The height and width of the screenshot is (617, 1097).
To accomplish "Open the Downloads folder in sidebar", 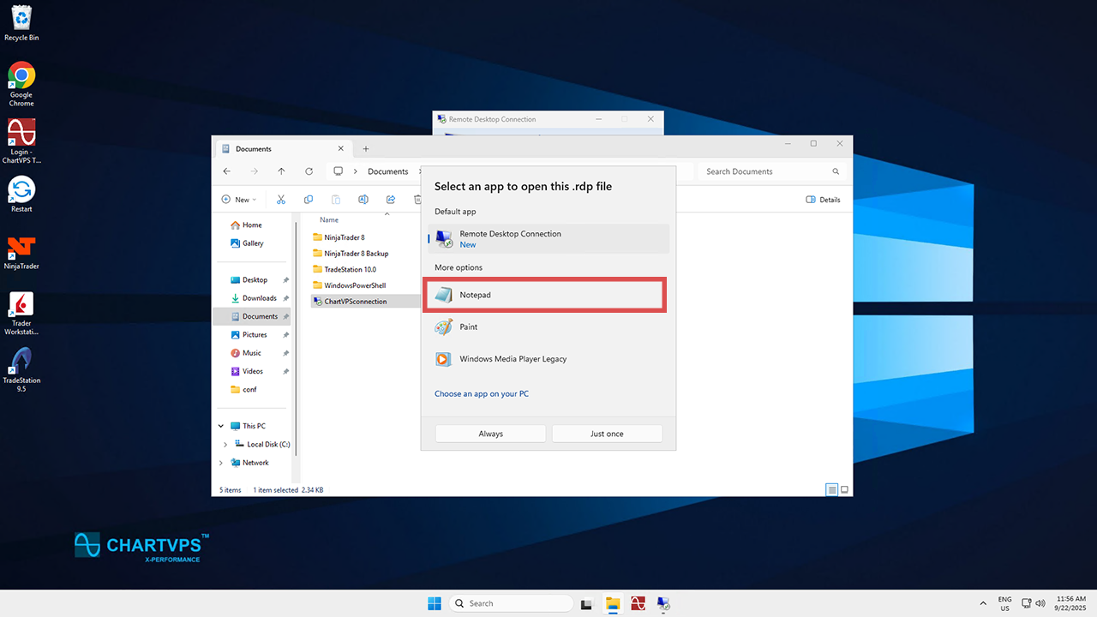I will coord(259,298).
